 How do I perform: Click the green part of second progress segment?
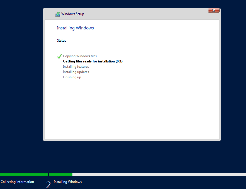pyautogui.click(x=60, y=174)
